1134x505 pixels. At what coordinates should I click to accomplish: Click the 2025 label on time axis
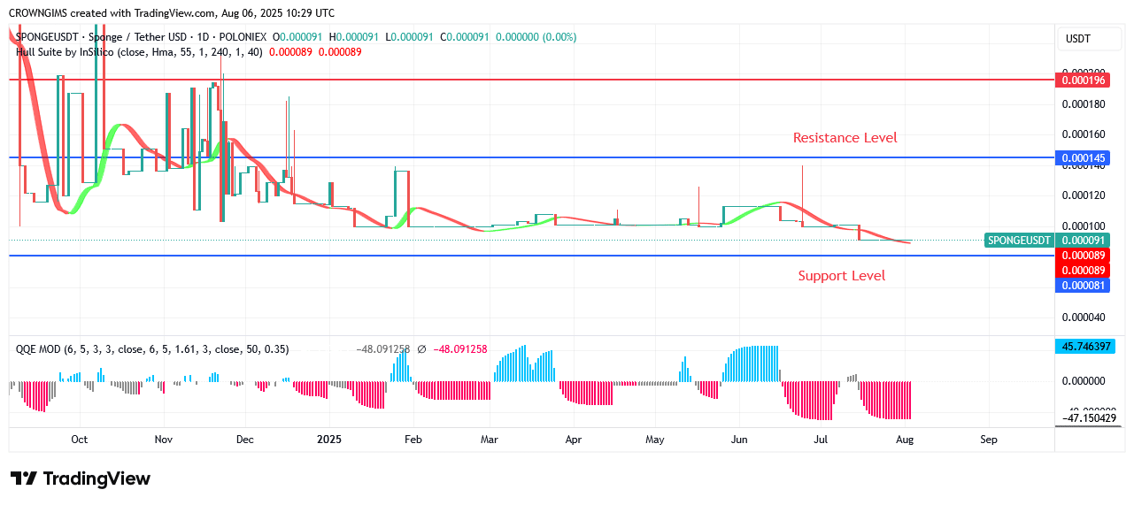329,439
